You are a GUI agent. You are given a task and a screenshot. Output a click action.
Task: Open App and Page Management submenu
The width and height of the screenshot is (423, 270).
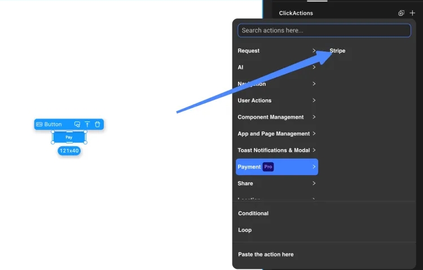coord(277,134)
